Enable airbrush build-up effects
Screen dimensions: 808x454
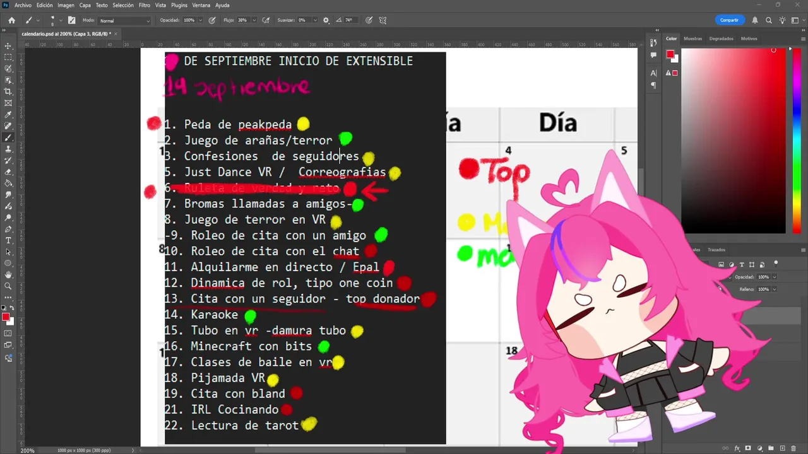pyautogui.click(x=266, y=20)
